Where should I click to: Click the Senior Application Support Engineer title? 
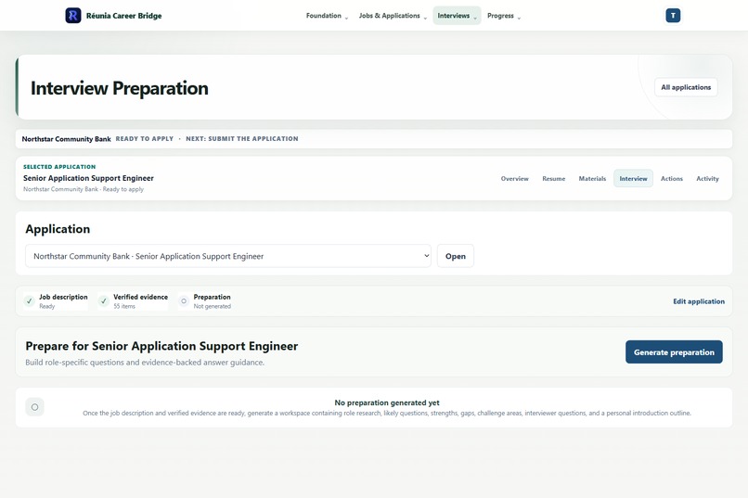88,178
